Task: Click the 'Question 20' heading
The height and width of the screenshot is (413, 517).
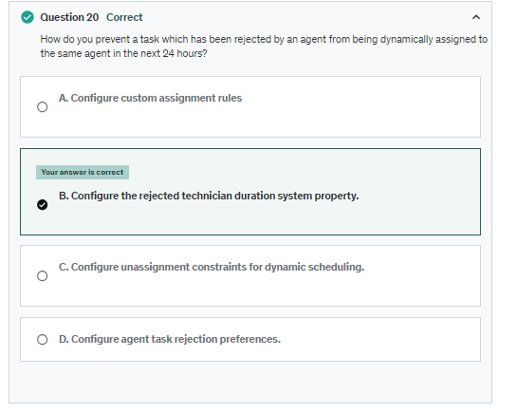Action: coord(69,17)
